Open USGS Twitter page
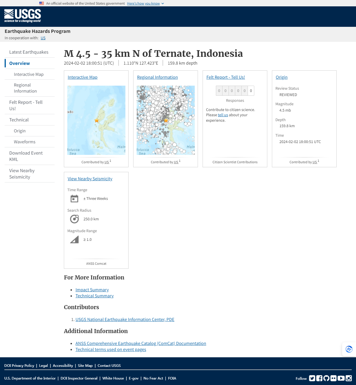The height and width of the screenshot is (385, 356). [312, 378]
